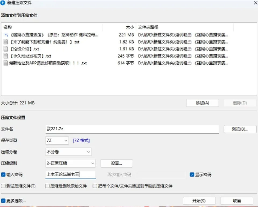
Task: Focus the password input field
Action: (x=70, y=175)
